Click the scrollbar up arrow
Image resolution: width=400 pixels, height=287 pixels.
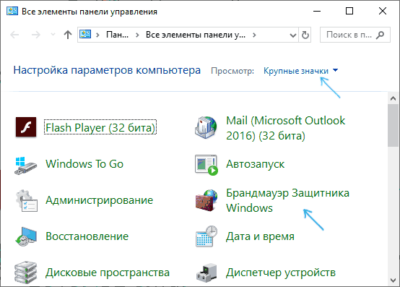coord(393,98)
